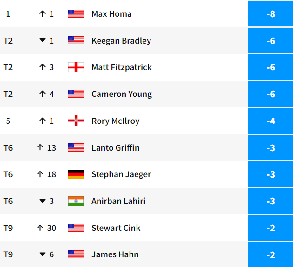
Task: Open Rory McIlroy's player profile
Action: click(115, 121)
